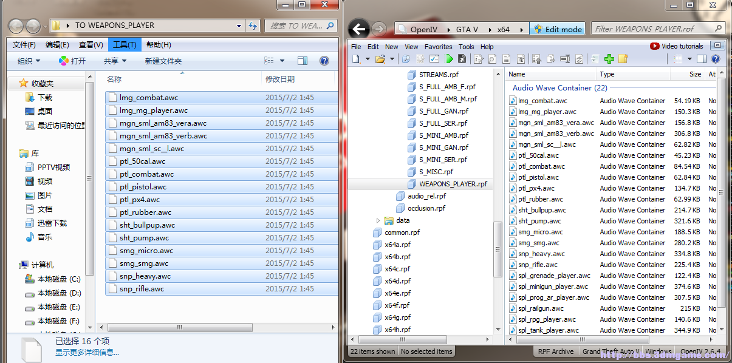
Task: Toggle the OpenIV preview pane layout button
Action: point(702,59)
